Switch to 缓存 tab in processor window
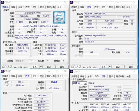The height and width of the screenshot is (111, 139). [13, 7]
